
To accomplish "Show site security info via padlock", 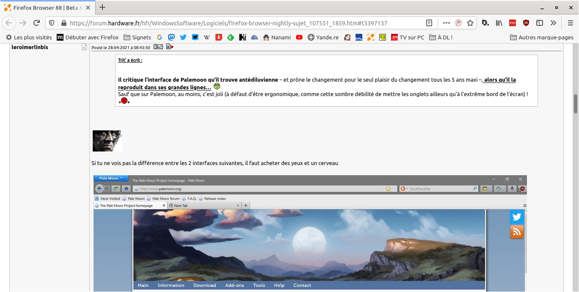I will [64, 23].
